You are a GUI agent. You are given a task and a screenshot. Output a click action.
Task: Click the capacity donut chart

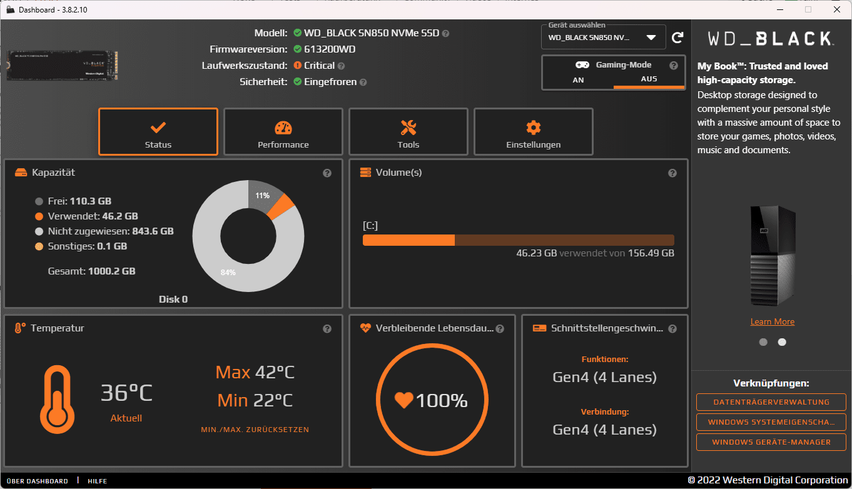click(248, 236)
